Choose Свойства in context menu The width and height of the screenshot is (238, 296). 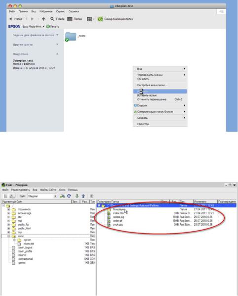click(x=160, y=124)
